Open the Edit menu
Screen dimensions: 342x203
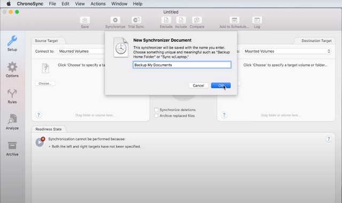(65, 4)
